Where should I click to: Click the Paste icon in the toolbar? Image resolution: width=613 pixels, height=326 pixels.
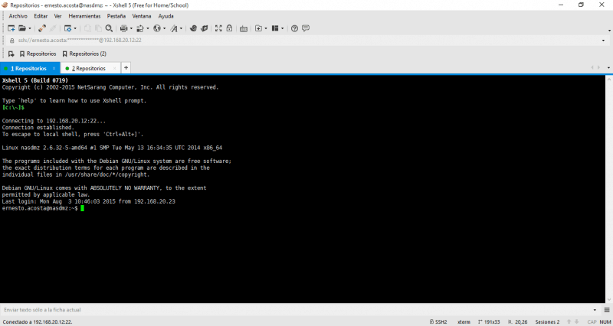pos(98,28)
